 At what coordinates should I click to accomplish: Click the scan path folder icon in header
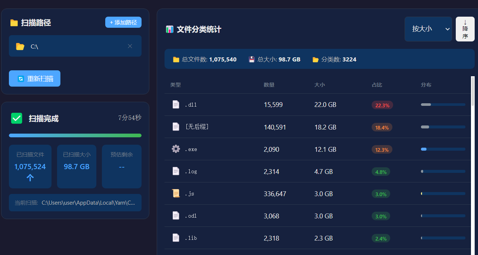coord(14,23)
